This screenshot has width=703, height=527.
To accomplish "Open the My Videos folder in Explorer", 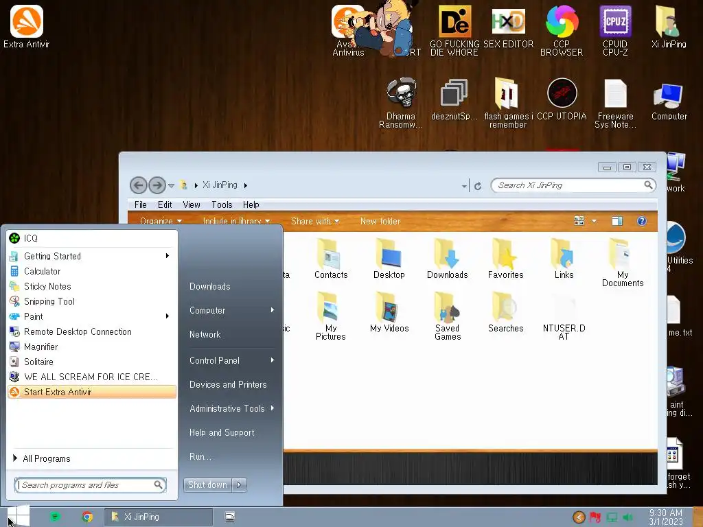I will click(389, 312).
